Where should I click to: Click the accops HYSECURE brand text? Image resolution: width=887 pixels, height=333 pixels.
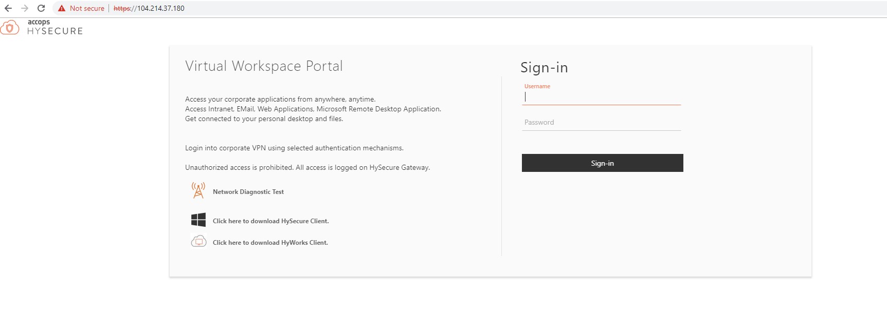[55, 27]
